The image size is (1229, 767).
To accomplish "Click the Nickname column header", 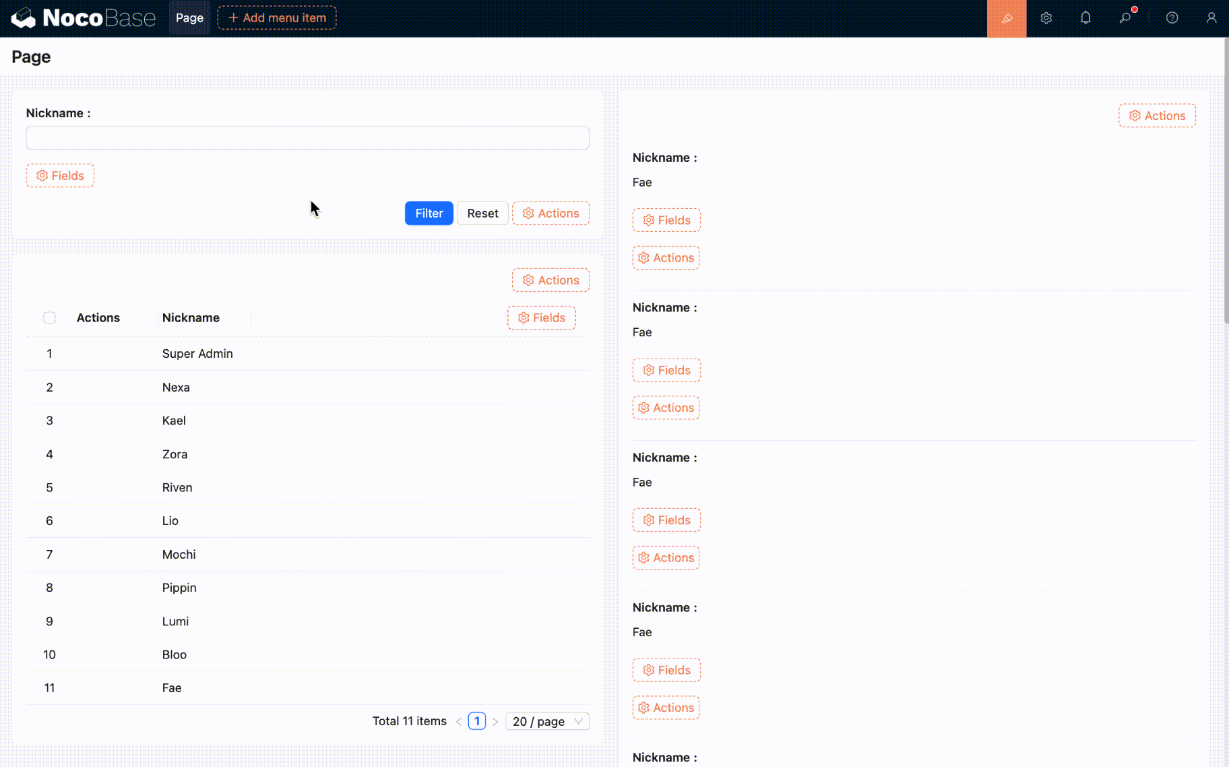I will pyautogui.click(x=191, y=317).
